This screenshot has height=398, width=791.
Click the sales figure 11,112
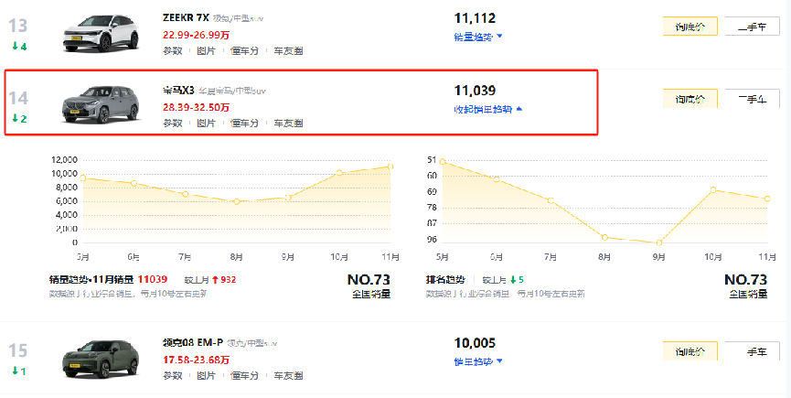pos(475,18)
